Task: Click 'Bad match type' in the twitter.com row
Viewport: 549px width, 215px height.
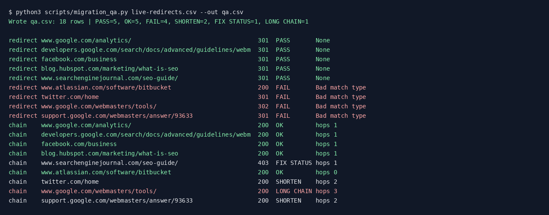Action: tap(341, 97)
